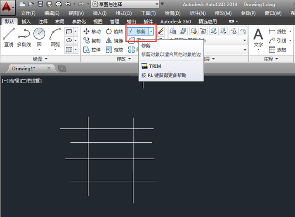Click the Text (文字) annotation tool
The height and width of the screenshot is (217, 295).
[x=258, y=39]
